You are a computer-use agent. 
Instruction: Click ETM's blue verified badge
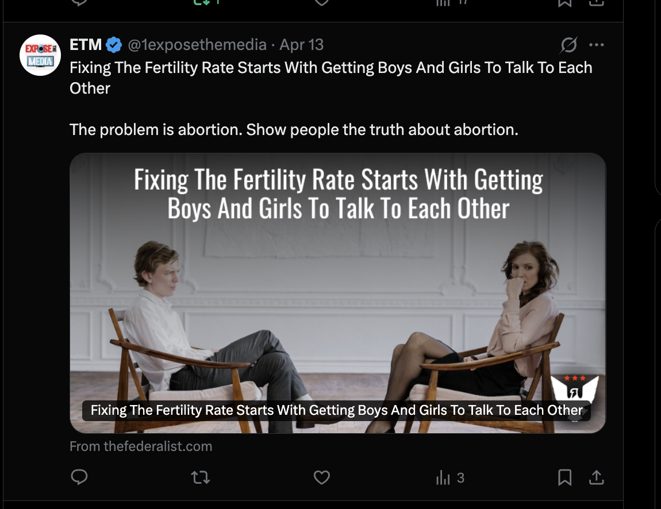(x=114, y=45)
